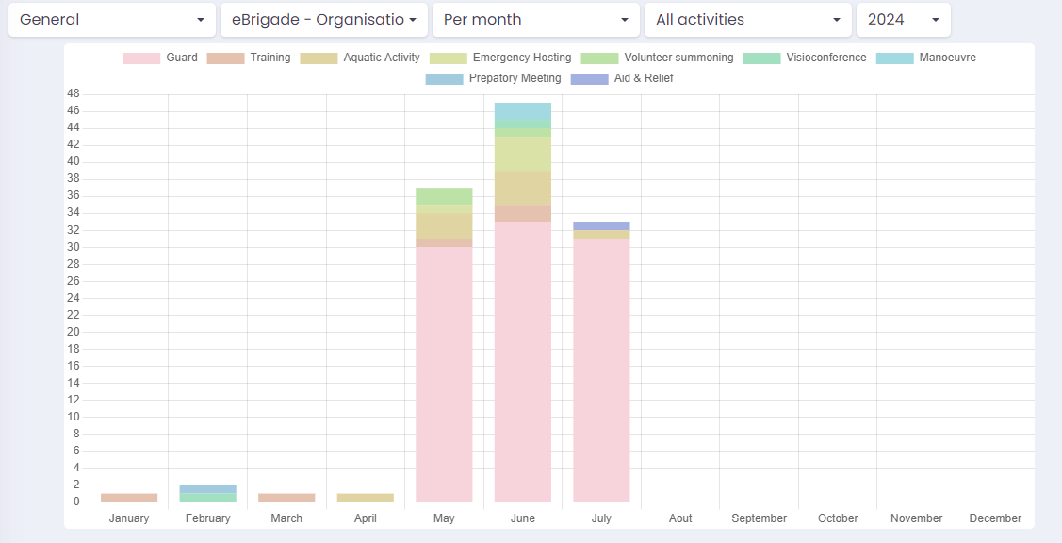Toggle Volunteer summoning legend color swatch

[x=599, y=58]
